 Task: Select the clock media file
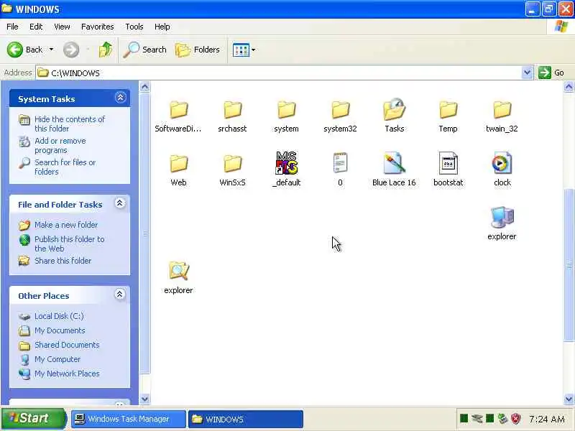coord(502,170)
